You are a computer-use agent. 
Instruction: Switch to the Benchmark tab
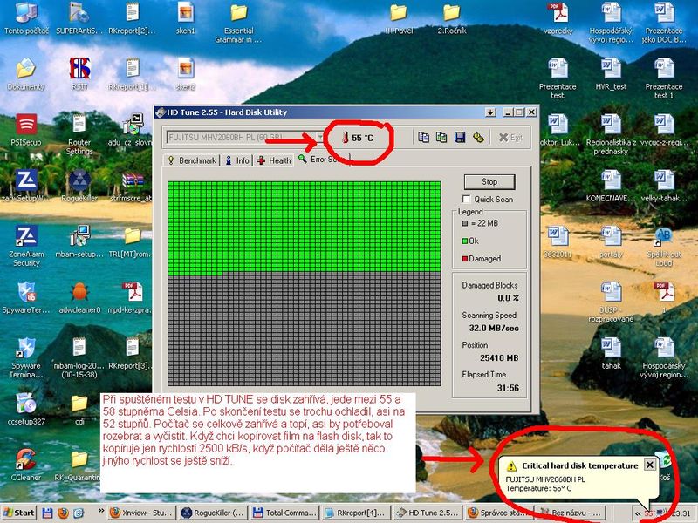click(192, 160)
